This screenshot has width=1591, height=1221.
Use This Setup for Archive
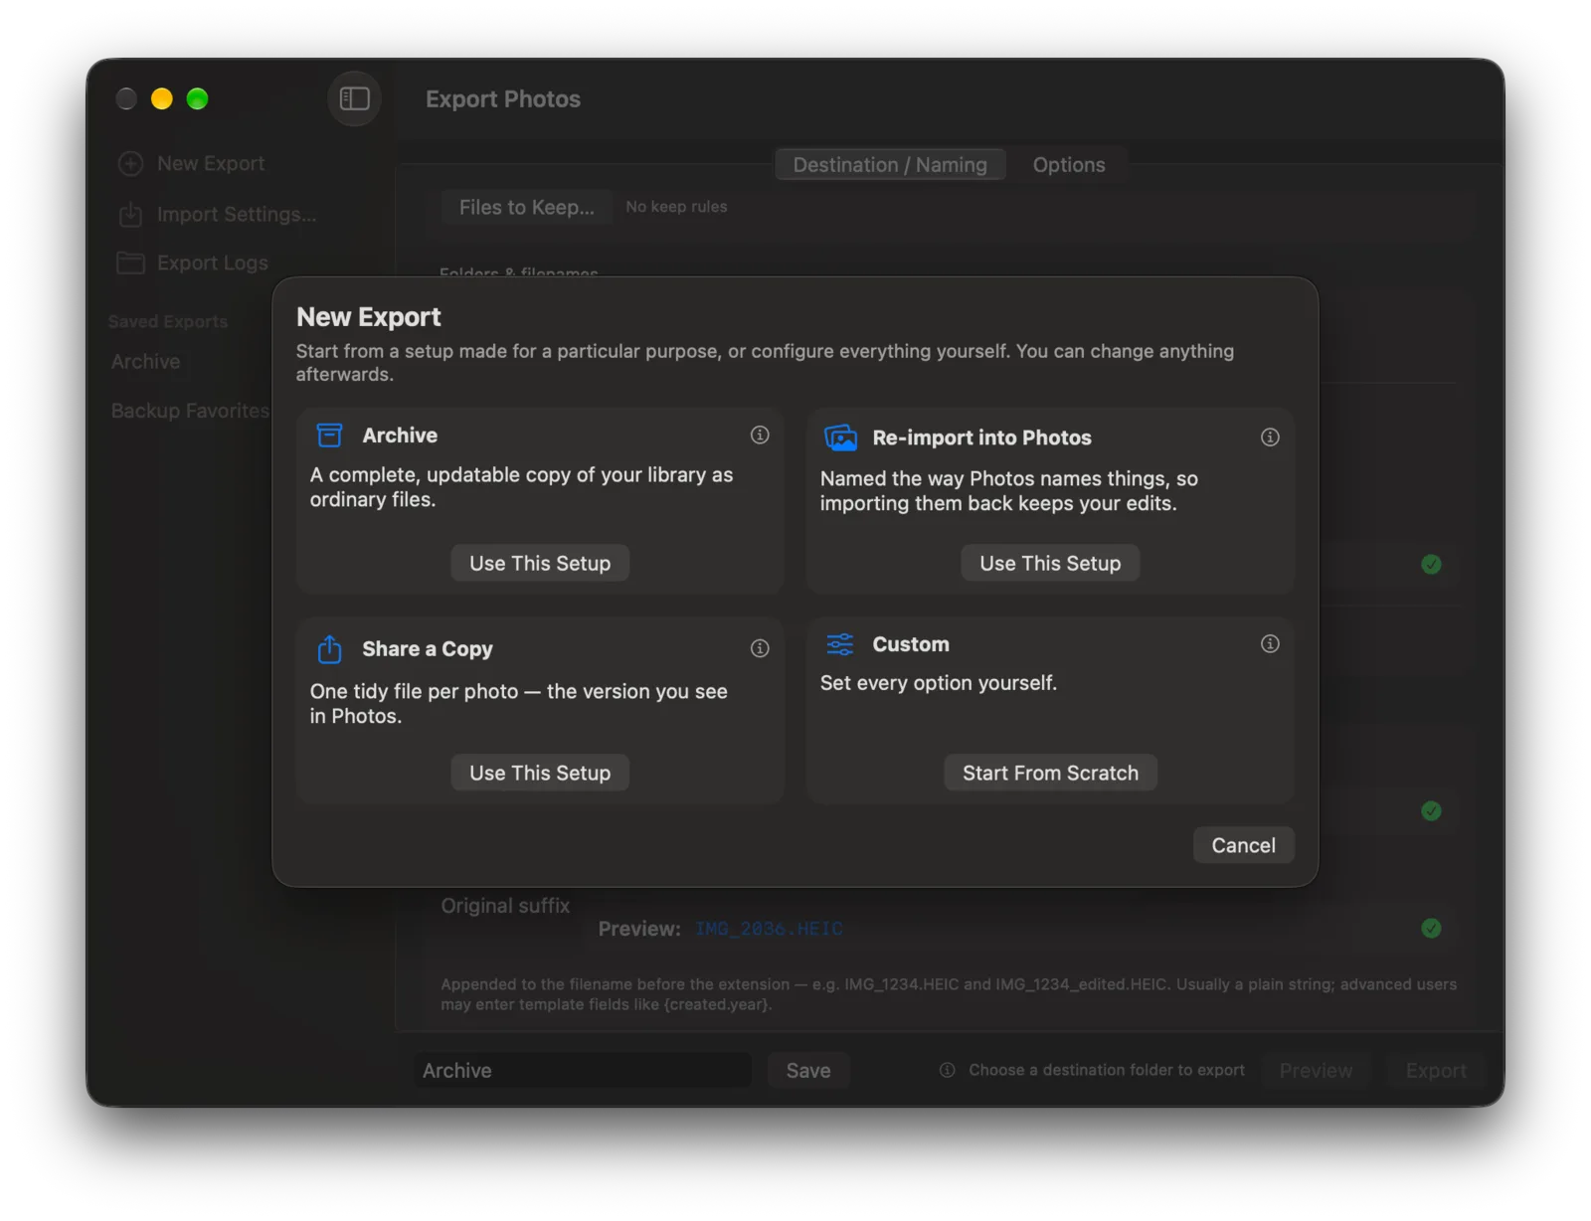click(x=540, y=563)
